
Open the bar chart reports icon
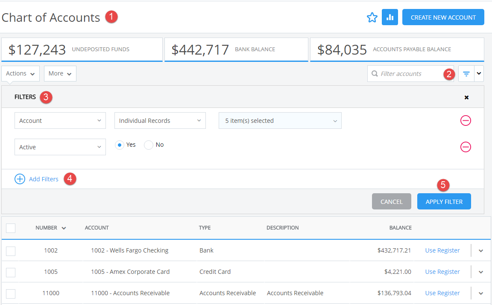click(x=389, y=17)
